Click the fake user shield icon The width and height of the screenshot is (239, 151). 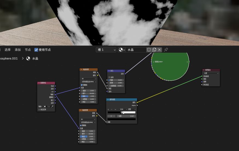pyautogui.click(x=149, y=50)
